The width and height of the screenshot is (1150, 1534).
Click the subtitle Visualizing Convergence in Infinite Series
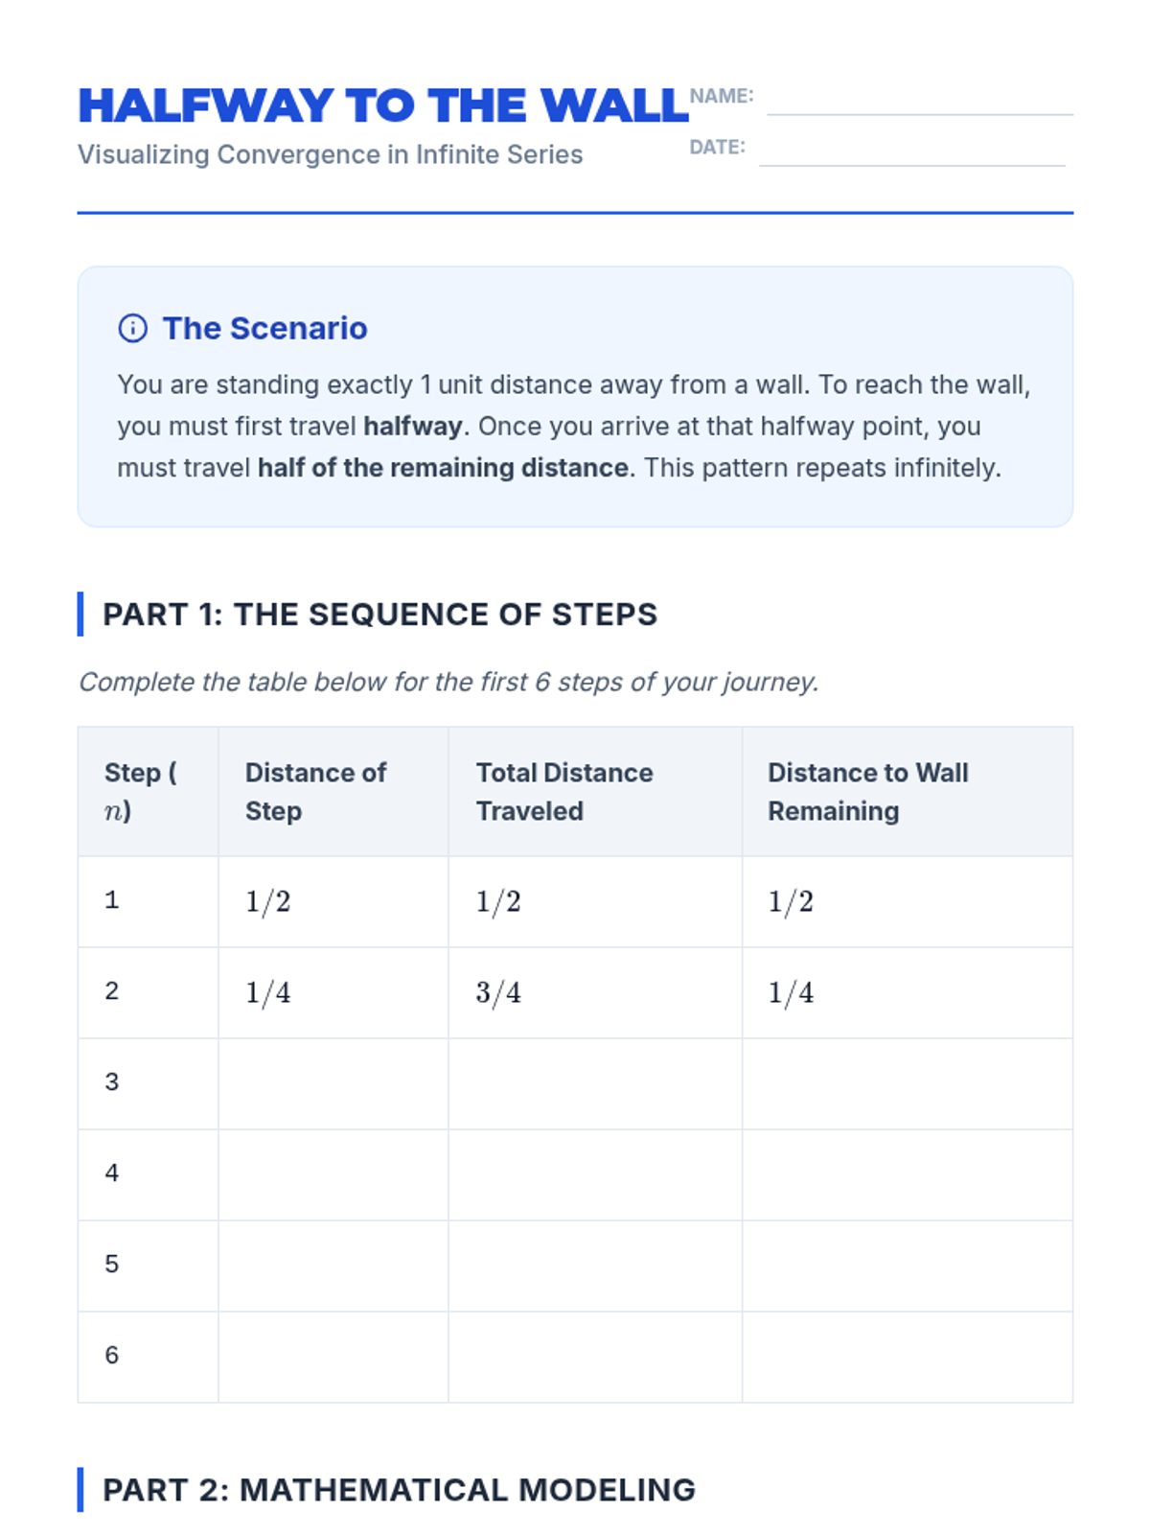[x=330, y=154]
